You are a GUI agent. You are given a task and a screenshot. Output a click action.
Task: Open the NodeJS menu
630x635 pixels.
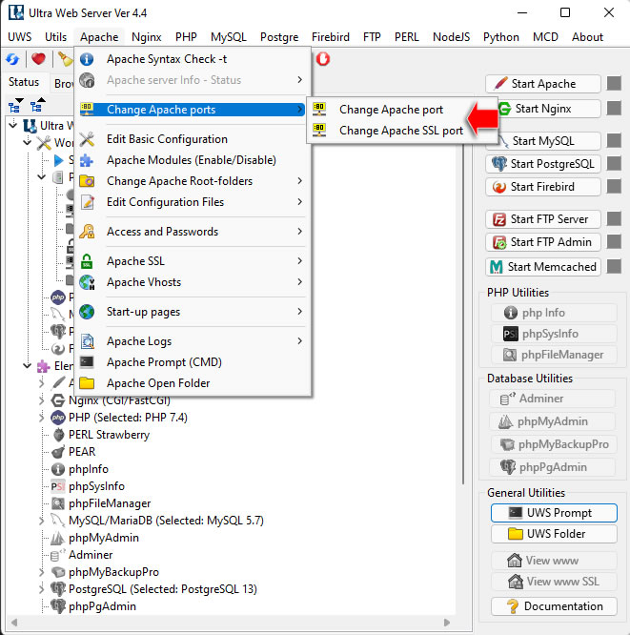(451, 37)
